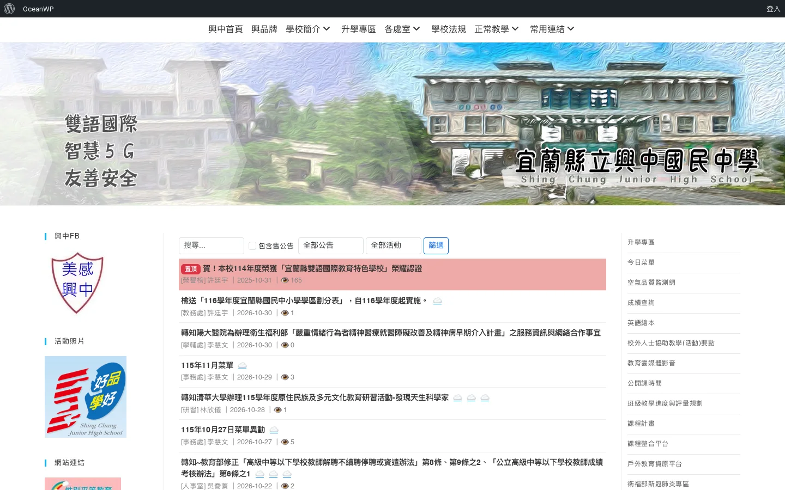
Task: Open 轉知~教育部修正 教師解聘辦法 announcement
Action: coord(392,468)
